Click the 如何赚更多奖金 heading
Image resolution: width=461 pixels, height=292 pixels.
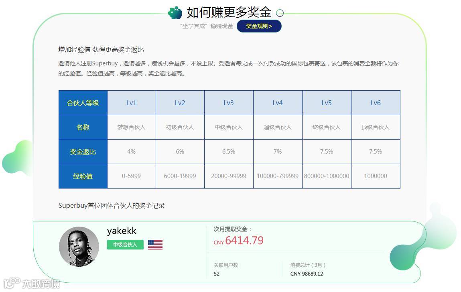[229, 12]
